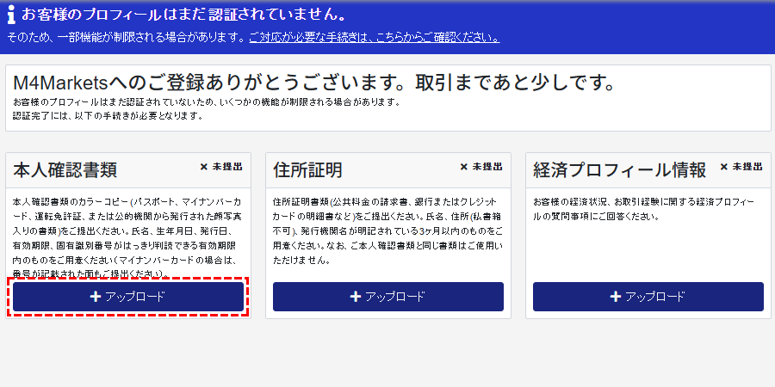
Task: Click アップロード under 本人確認書類
Action: [128, 297]
